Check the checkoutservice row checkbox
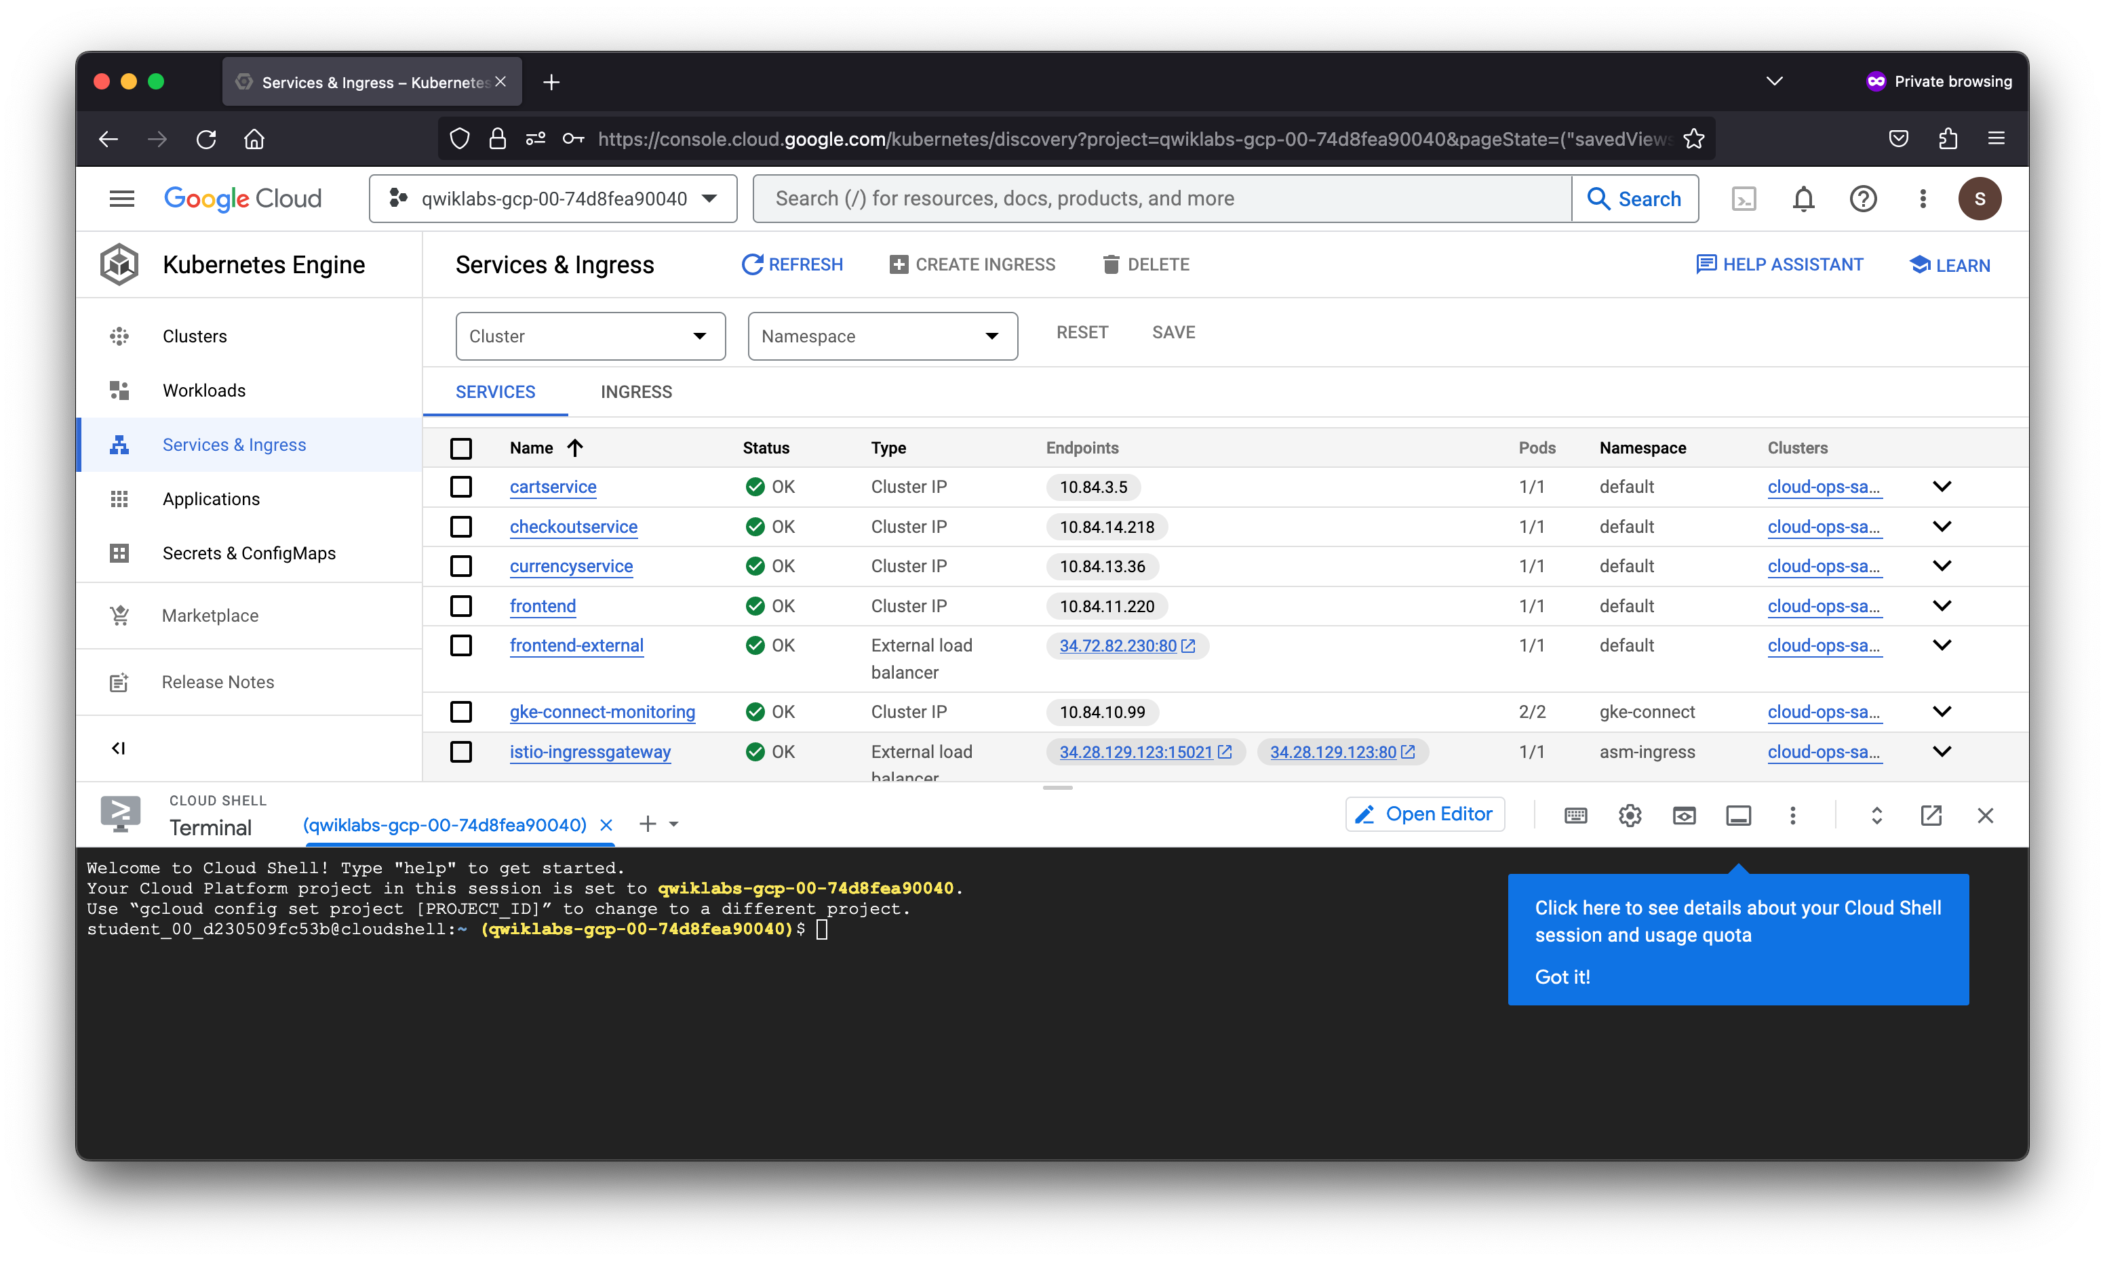Viewport: 2105px width, 1261px height. click(460, 527)
